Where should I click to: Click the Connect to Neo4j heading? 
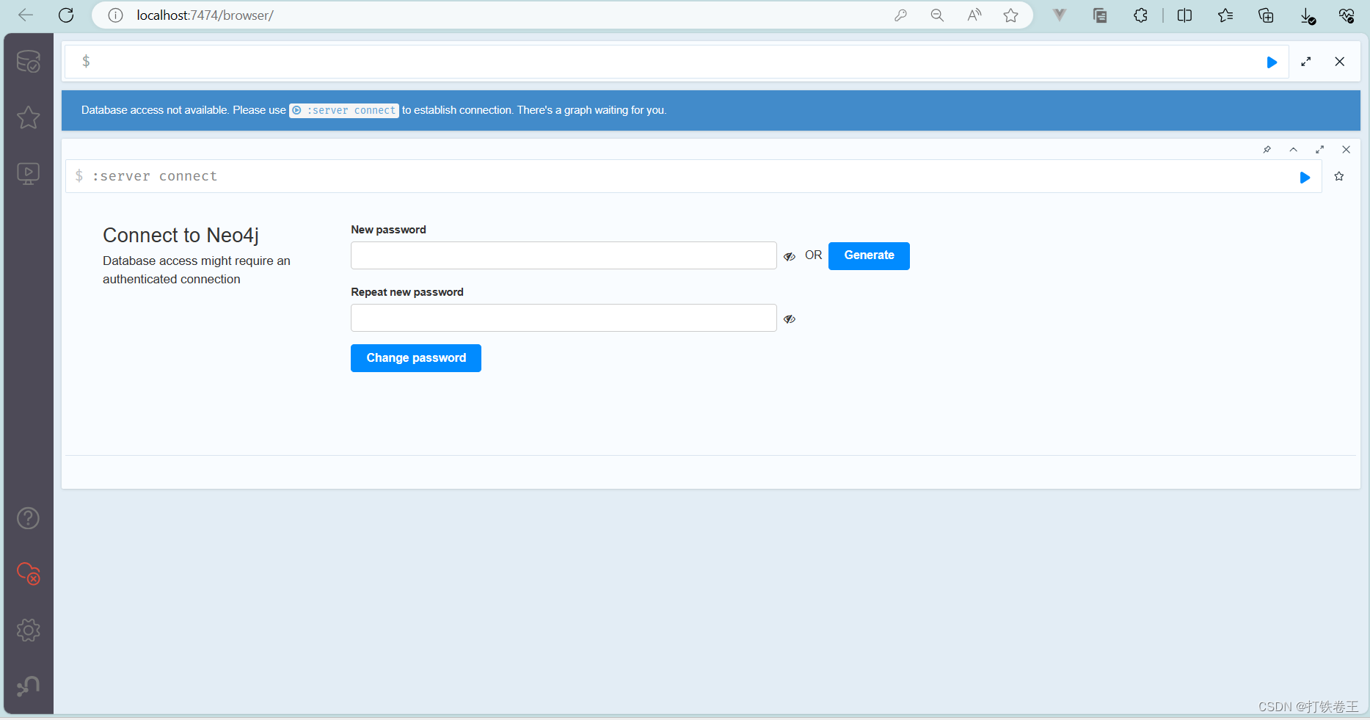(x=181, y=236)
